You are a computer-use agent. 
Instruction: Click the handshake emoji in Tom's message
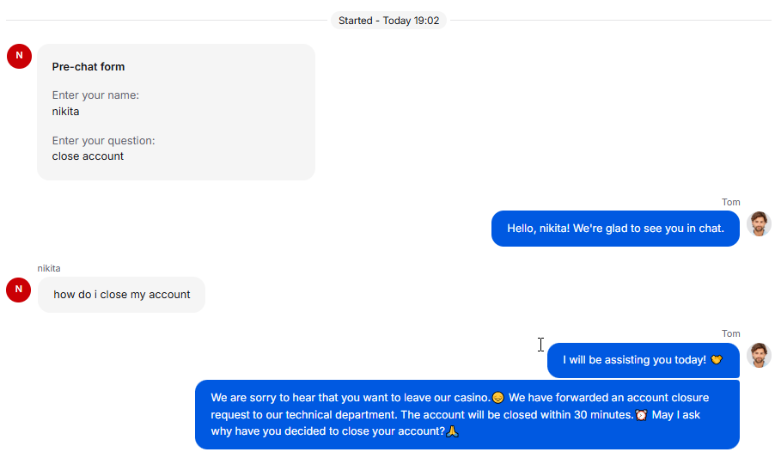[717, 360]
